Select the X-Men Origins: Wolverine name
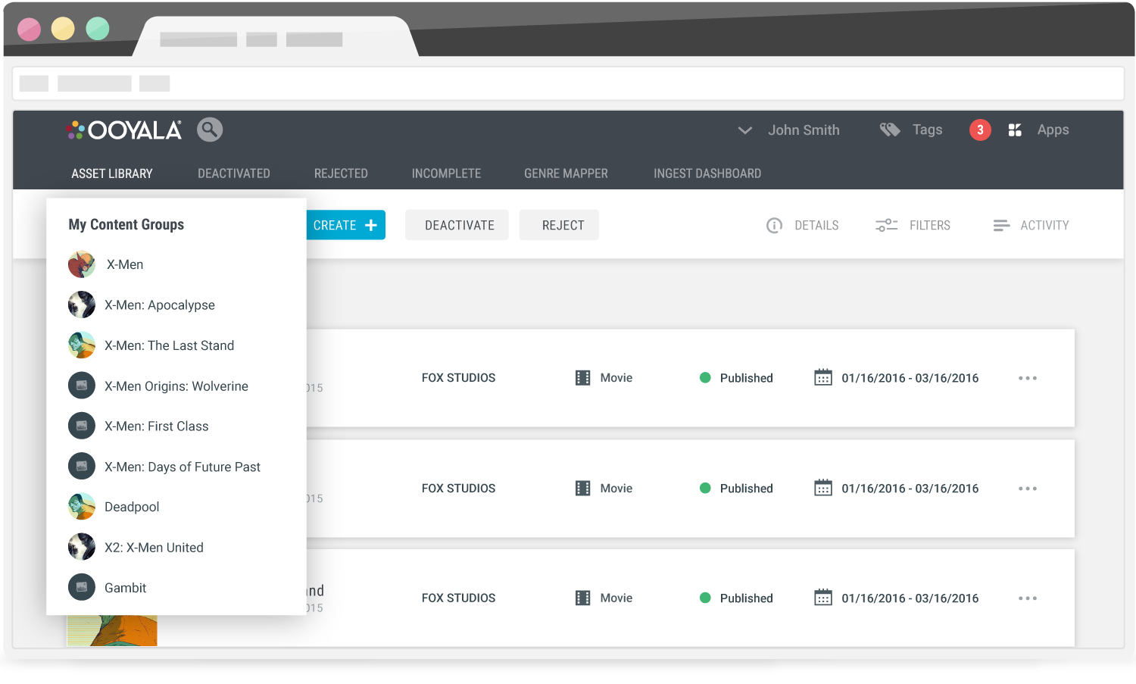 pos(176,386)
